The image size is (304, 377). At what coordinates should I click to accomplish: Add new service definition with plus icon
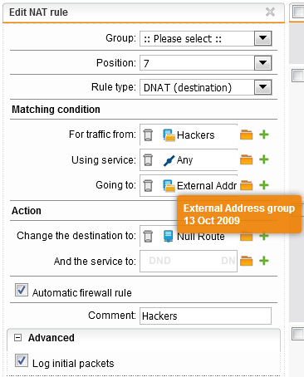pyautogui.click(x=264, y=159)
